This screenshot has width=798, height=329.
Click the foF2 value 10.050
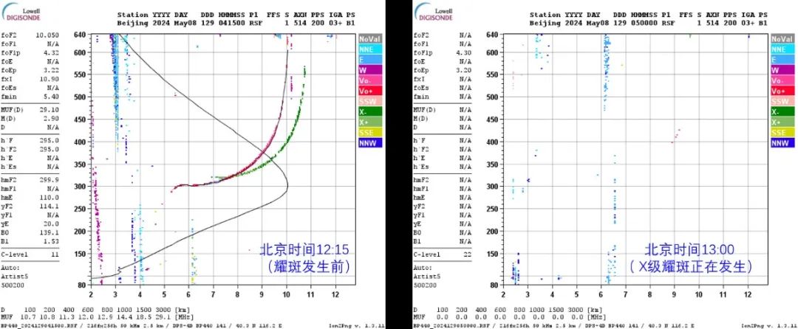click(47, 35)
